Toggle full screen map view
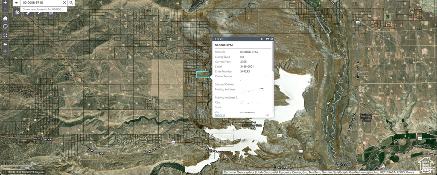Image resolution: width=437 pixels, height=175 pixels. click(5, 35)
